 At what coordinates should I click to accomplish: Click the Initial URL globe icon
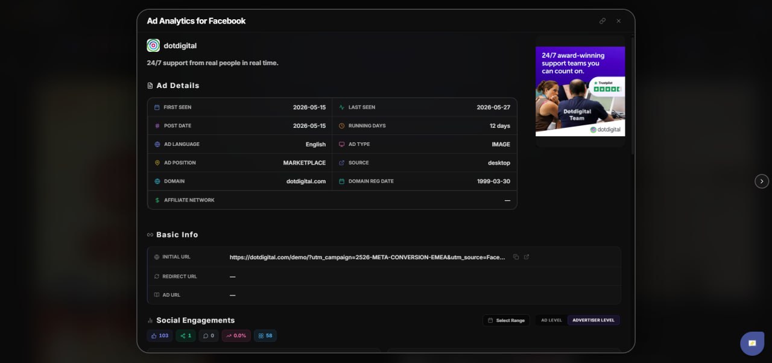157,257
